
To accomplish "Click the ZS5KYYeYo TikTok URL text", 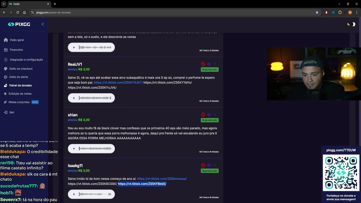I will point(168,83).
